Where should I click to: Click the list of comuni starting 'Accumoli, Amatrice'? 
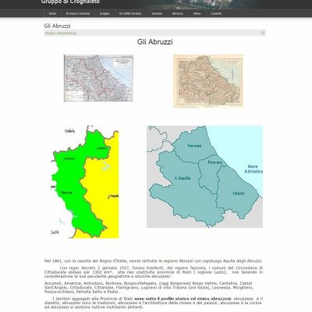149,288
